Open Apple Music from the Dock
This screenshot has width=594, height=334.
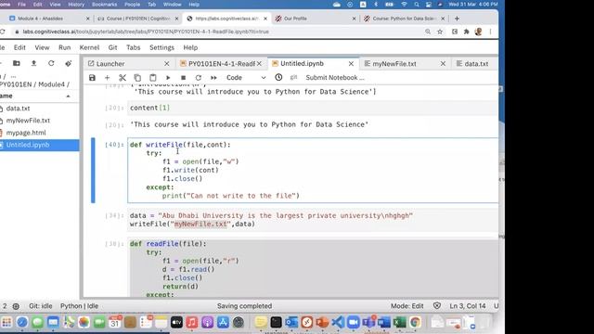[x=192, y=322]
